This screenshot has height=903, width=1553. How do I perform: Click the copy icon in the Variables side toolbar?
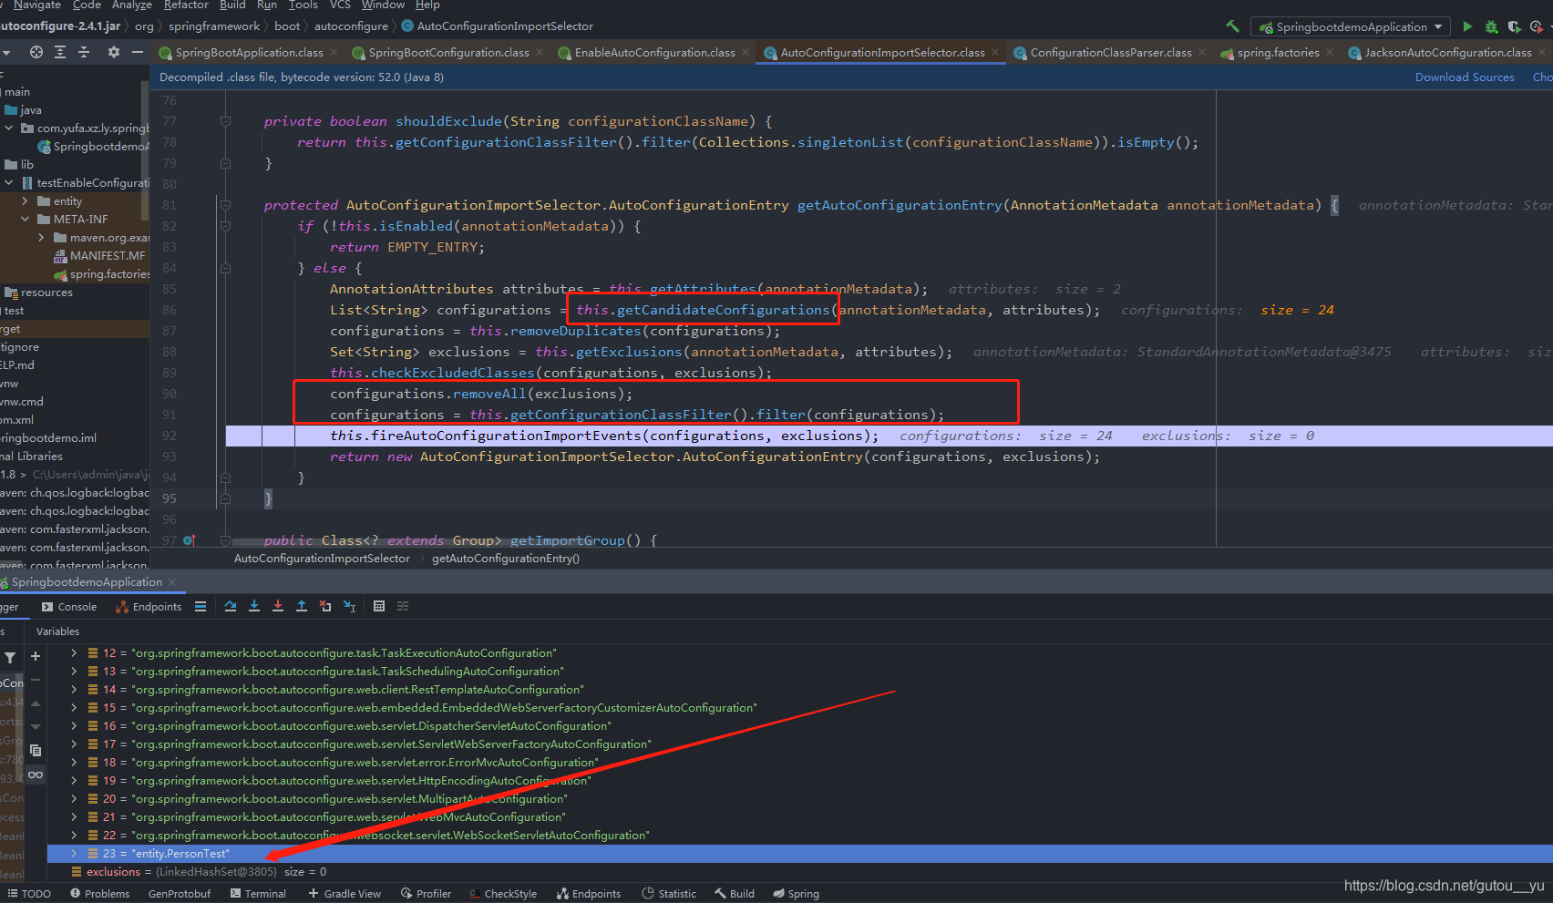pos(36,751)
